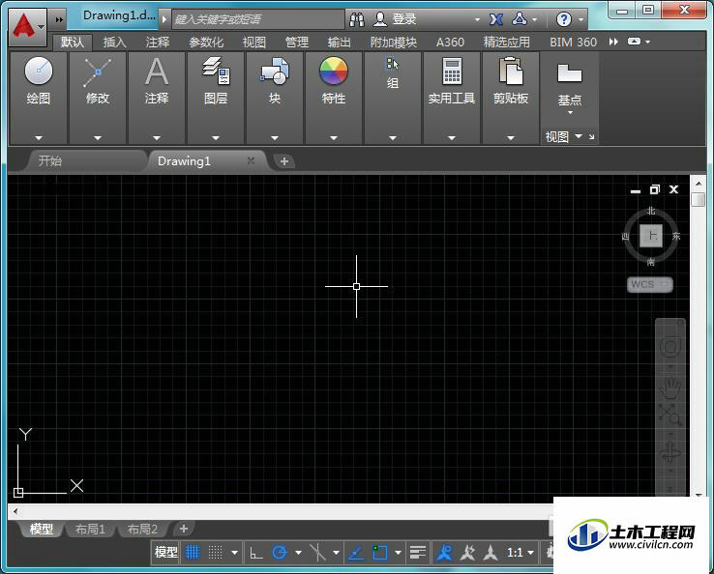Switch to the 精选应用 ribbon tab
Screen dimensions: 714x574
click(x=507, y=43)
